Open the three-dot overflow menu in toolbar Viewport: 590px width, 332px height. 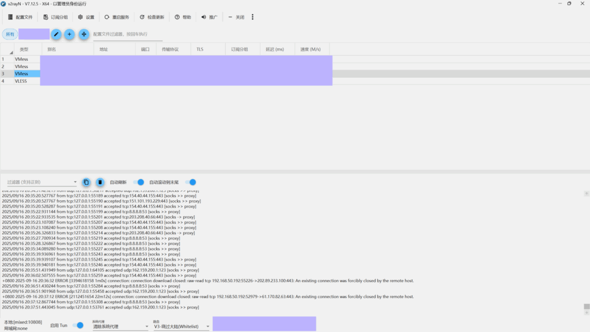coord(252,17)
